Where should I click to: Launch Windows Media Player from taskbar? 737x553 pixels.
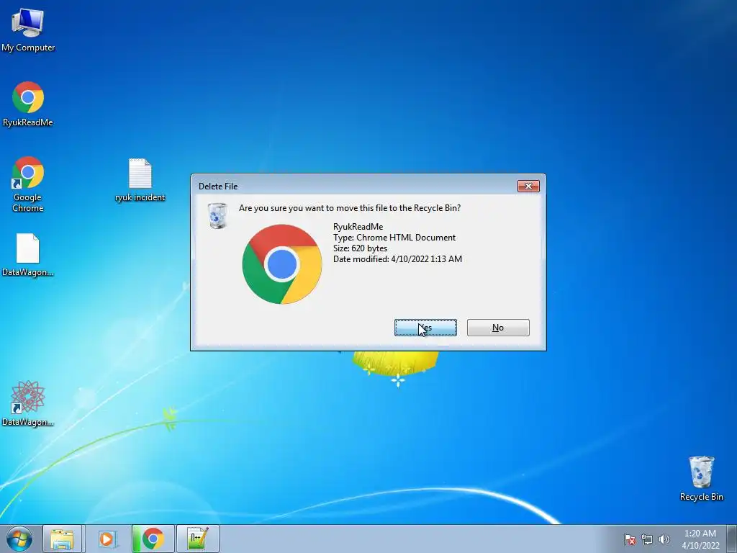(x=107, y=539)
